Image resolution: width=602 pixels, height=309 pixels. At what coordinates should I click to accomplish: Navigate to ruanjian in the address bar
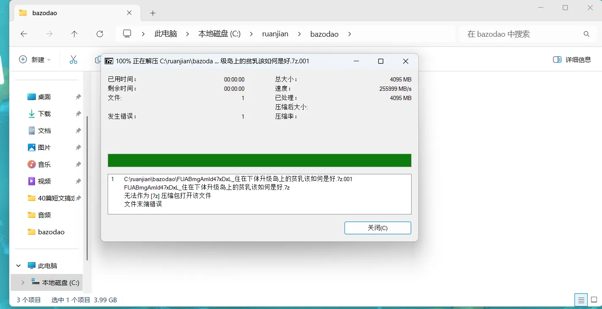[275, 34]
